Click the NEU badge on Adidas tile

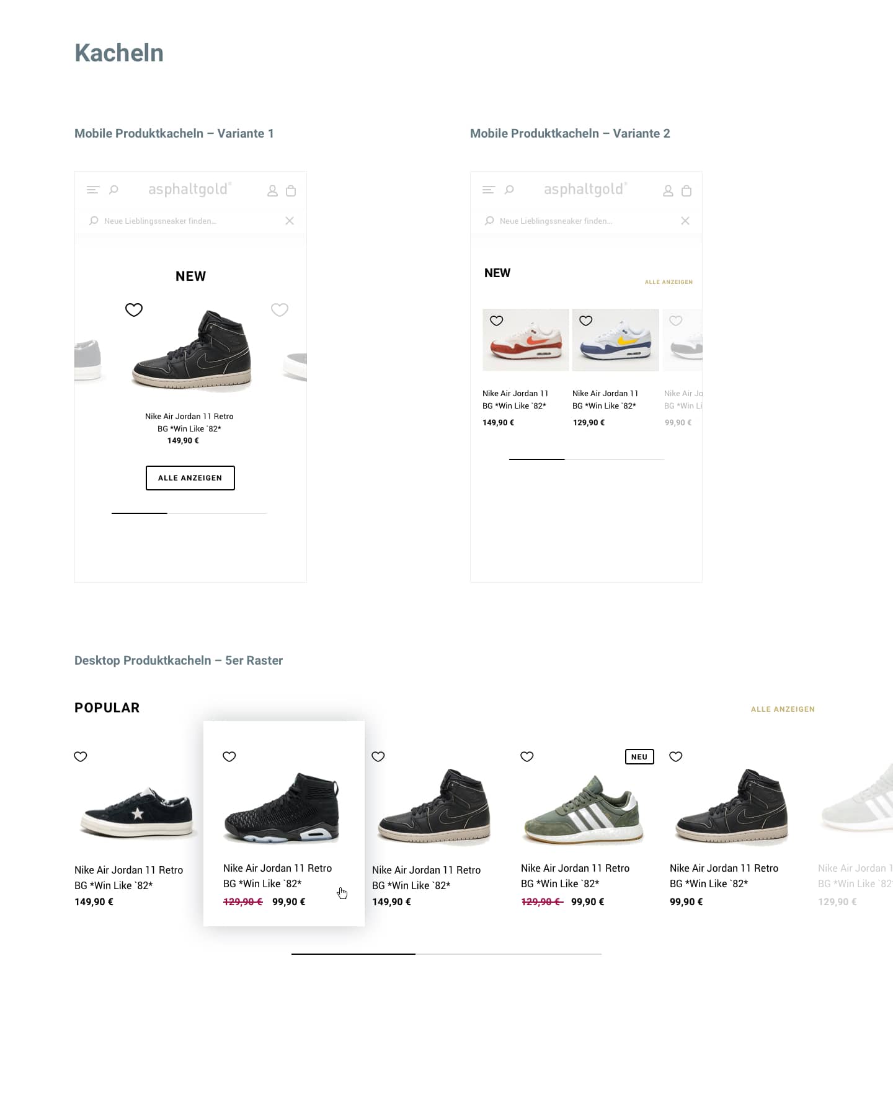tap(639, 756)
